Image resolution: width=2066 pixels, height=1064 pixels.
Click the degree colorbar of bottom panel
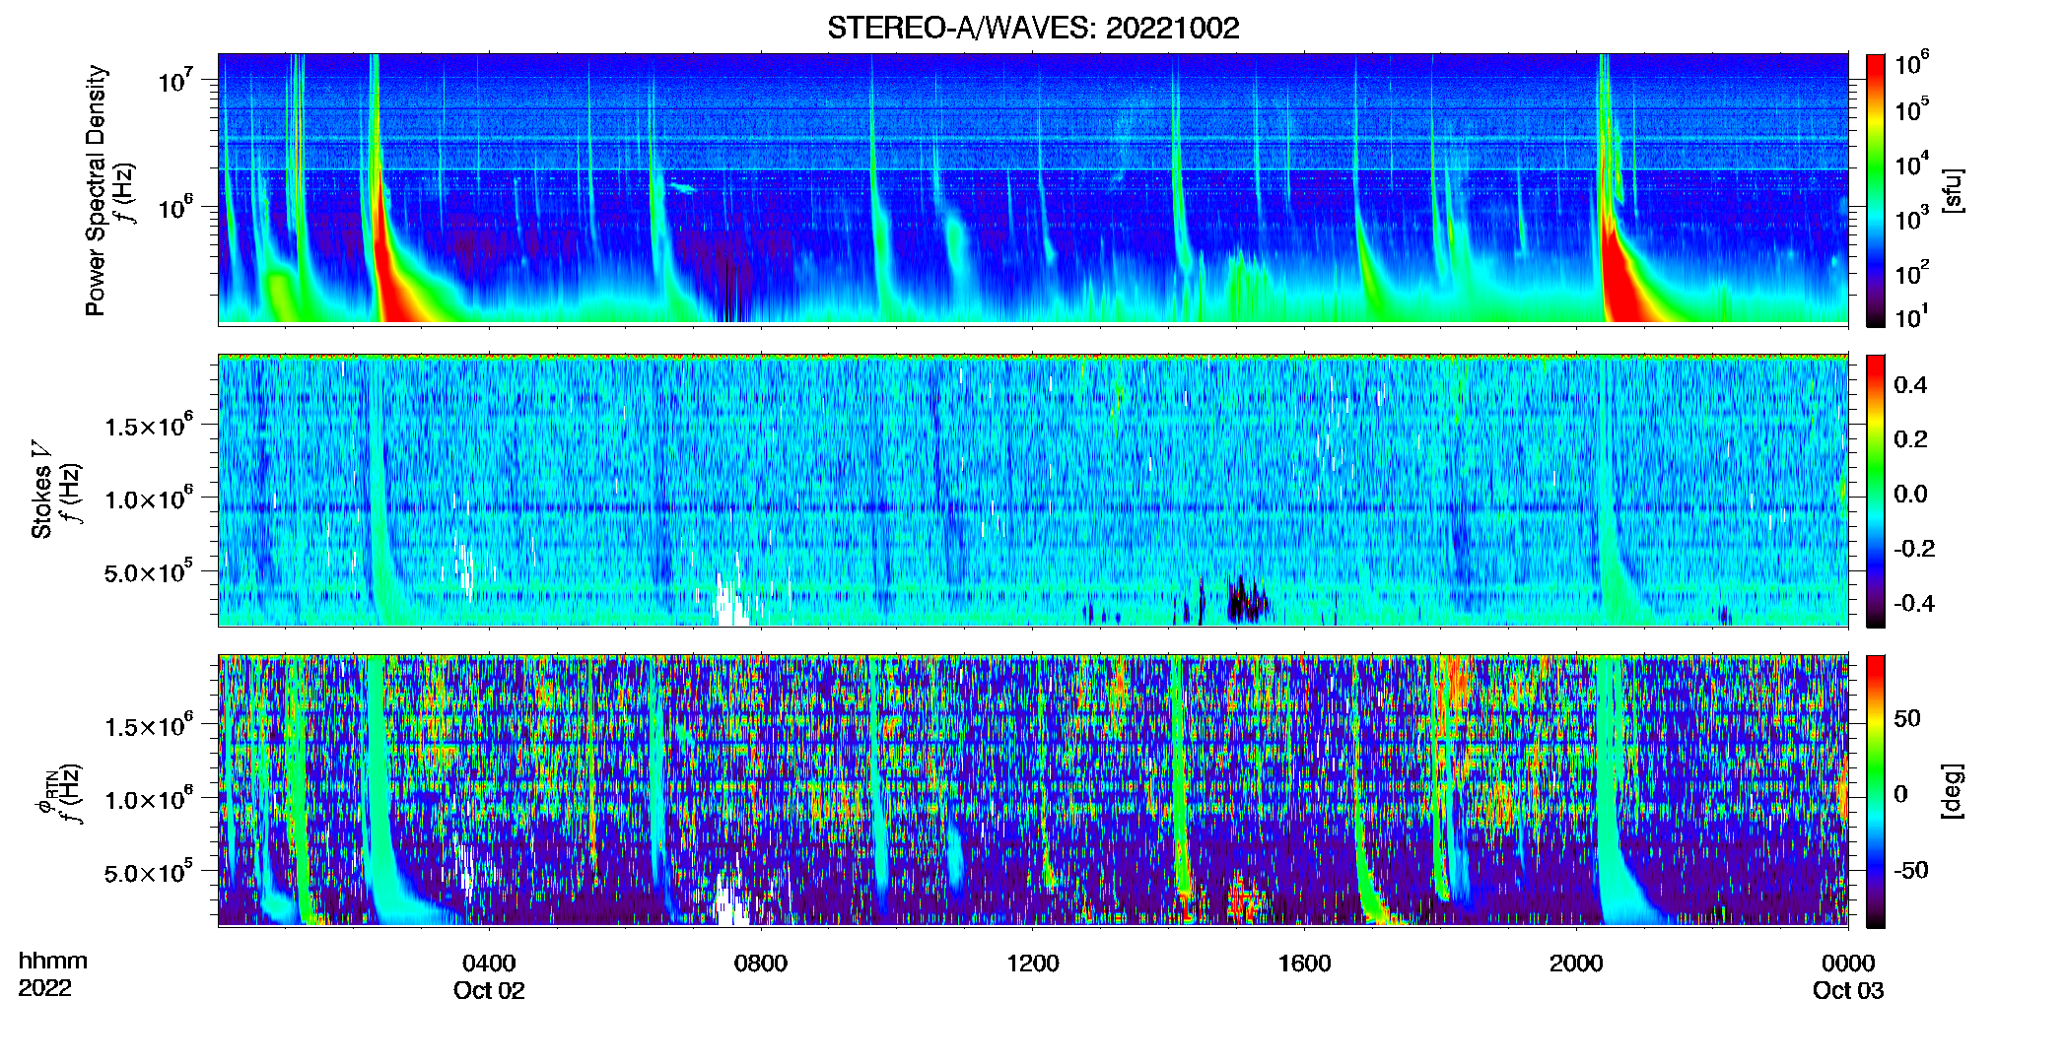click(1875, 791)
